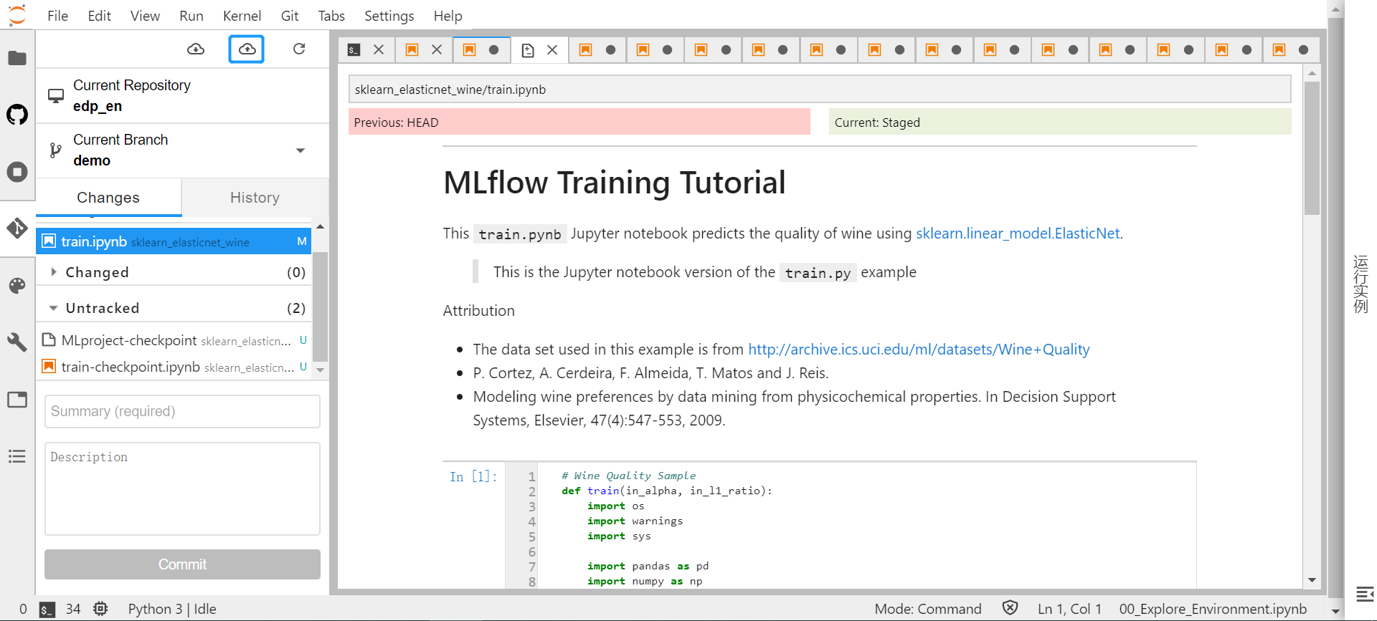
Task: Open the Settings menu
Action: 389,16
